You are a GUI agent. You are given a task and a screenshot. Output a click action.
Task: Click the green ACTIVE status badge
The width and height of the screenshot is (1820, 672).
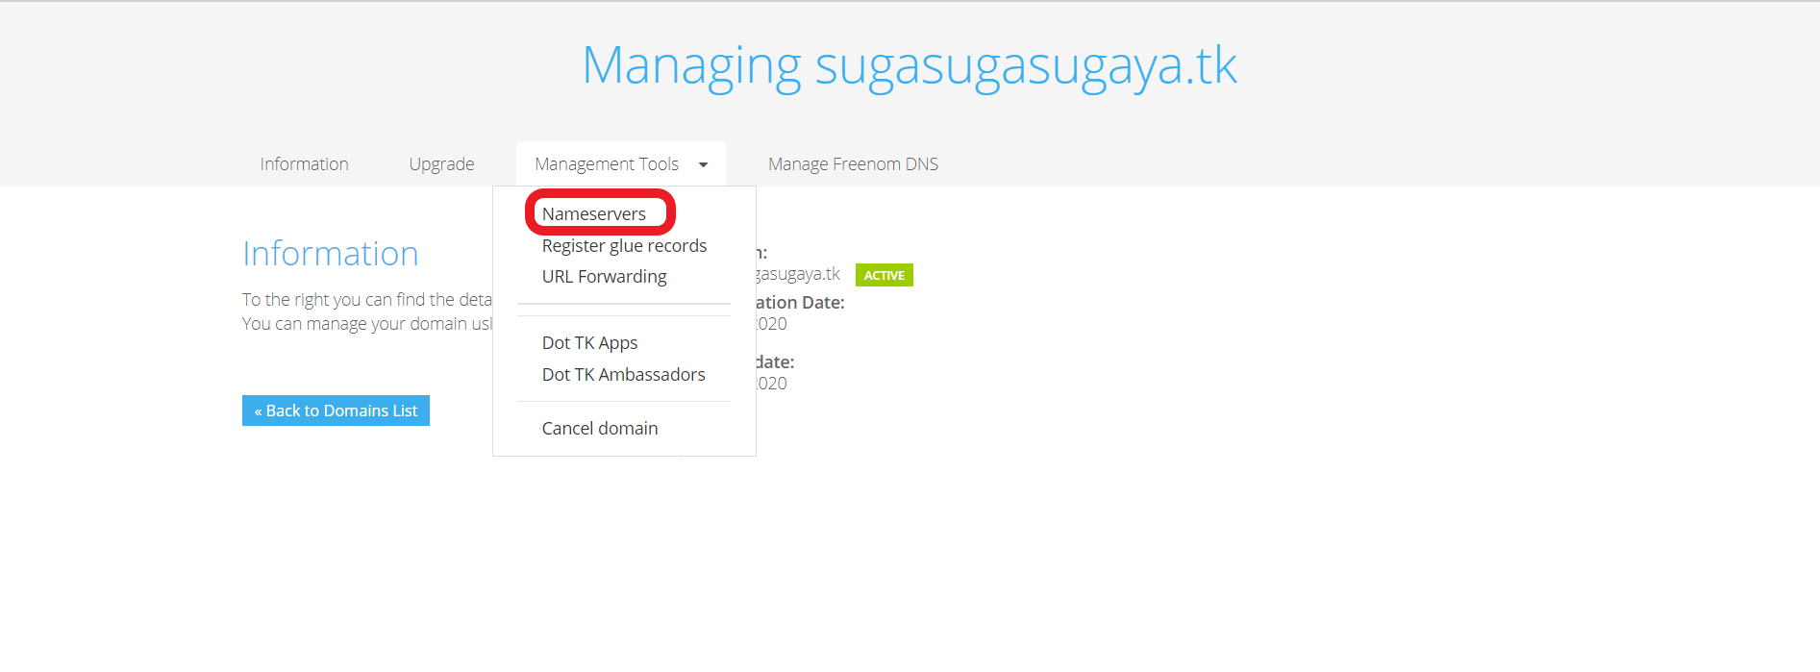(884, 275)
